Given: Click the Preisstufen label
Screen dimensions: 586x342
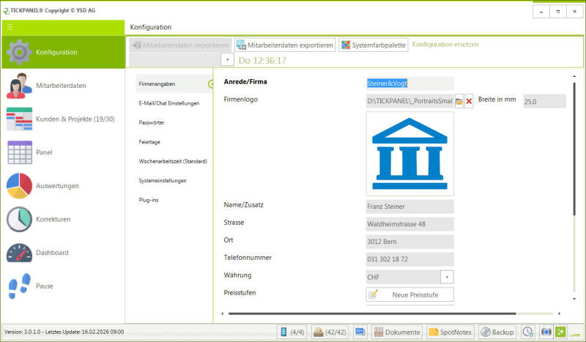Looking at the screenshot, I should [x=240, y=293].
